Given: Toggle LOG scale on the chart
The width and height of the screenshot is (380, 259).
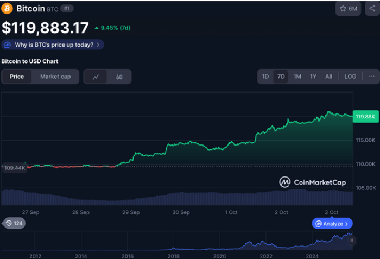Looking at the screenshot, I should click(x=350, y=77).
